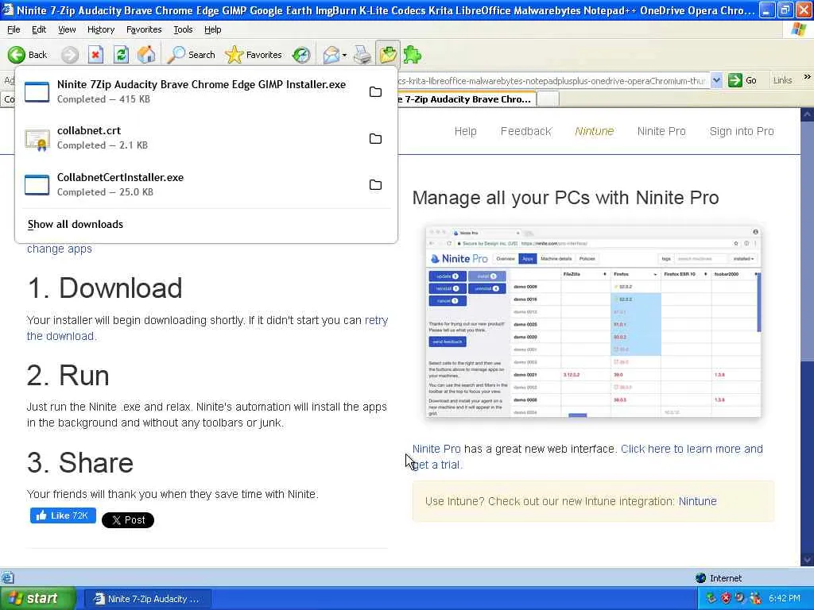Open the Help link in Ninite header
This screenshot has height=610, width=814.
(466, 131)
